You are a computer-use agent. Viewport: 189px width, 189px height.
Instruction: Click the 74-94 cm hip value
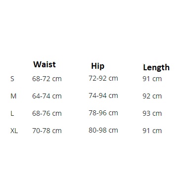103,95
